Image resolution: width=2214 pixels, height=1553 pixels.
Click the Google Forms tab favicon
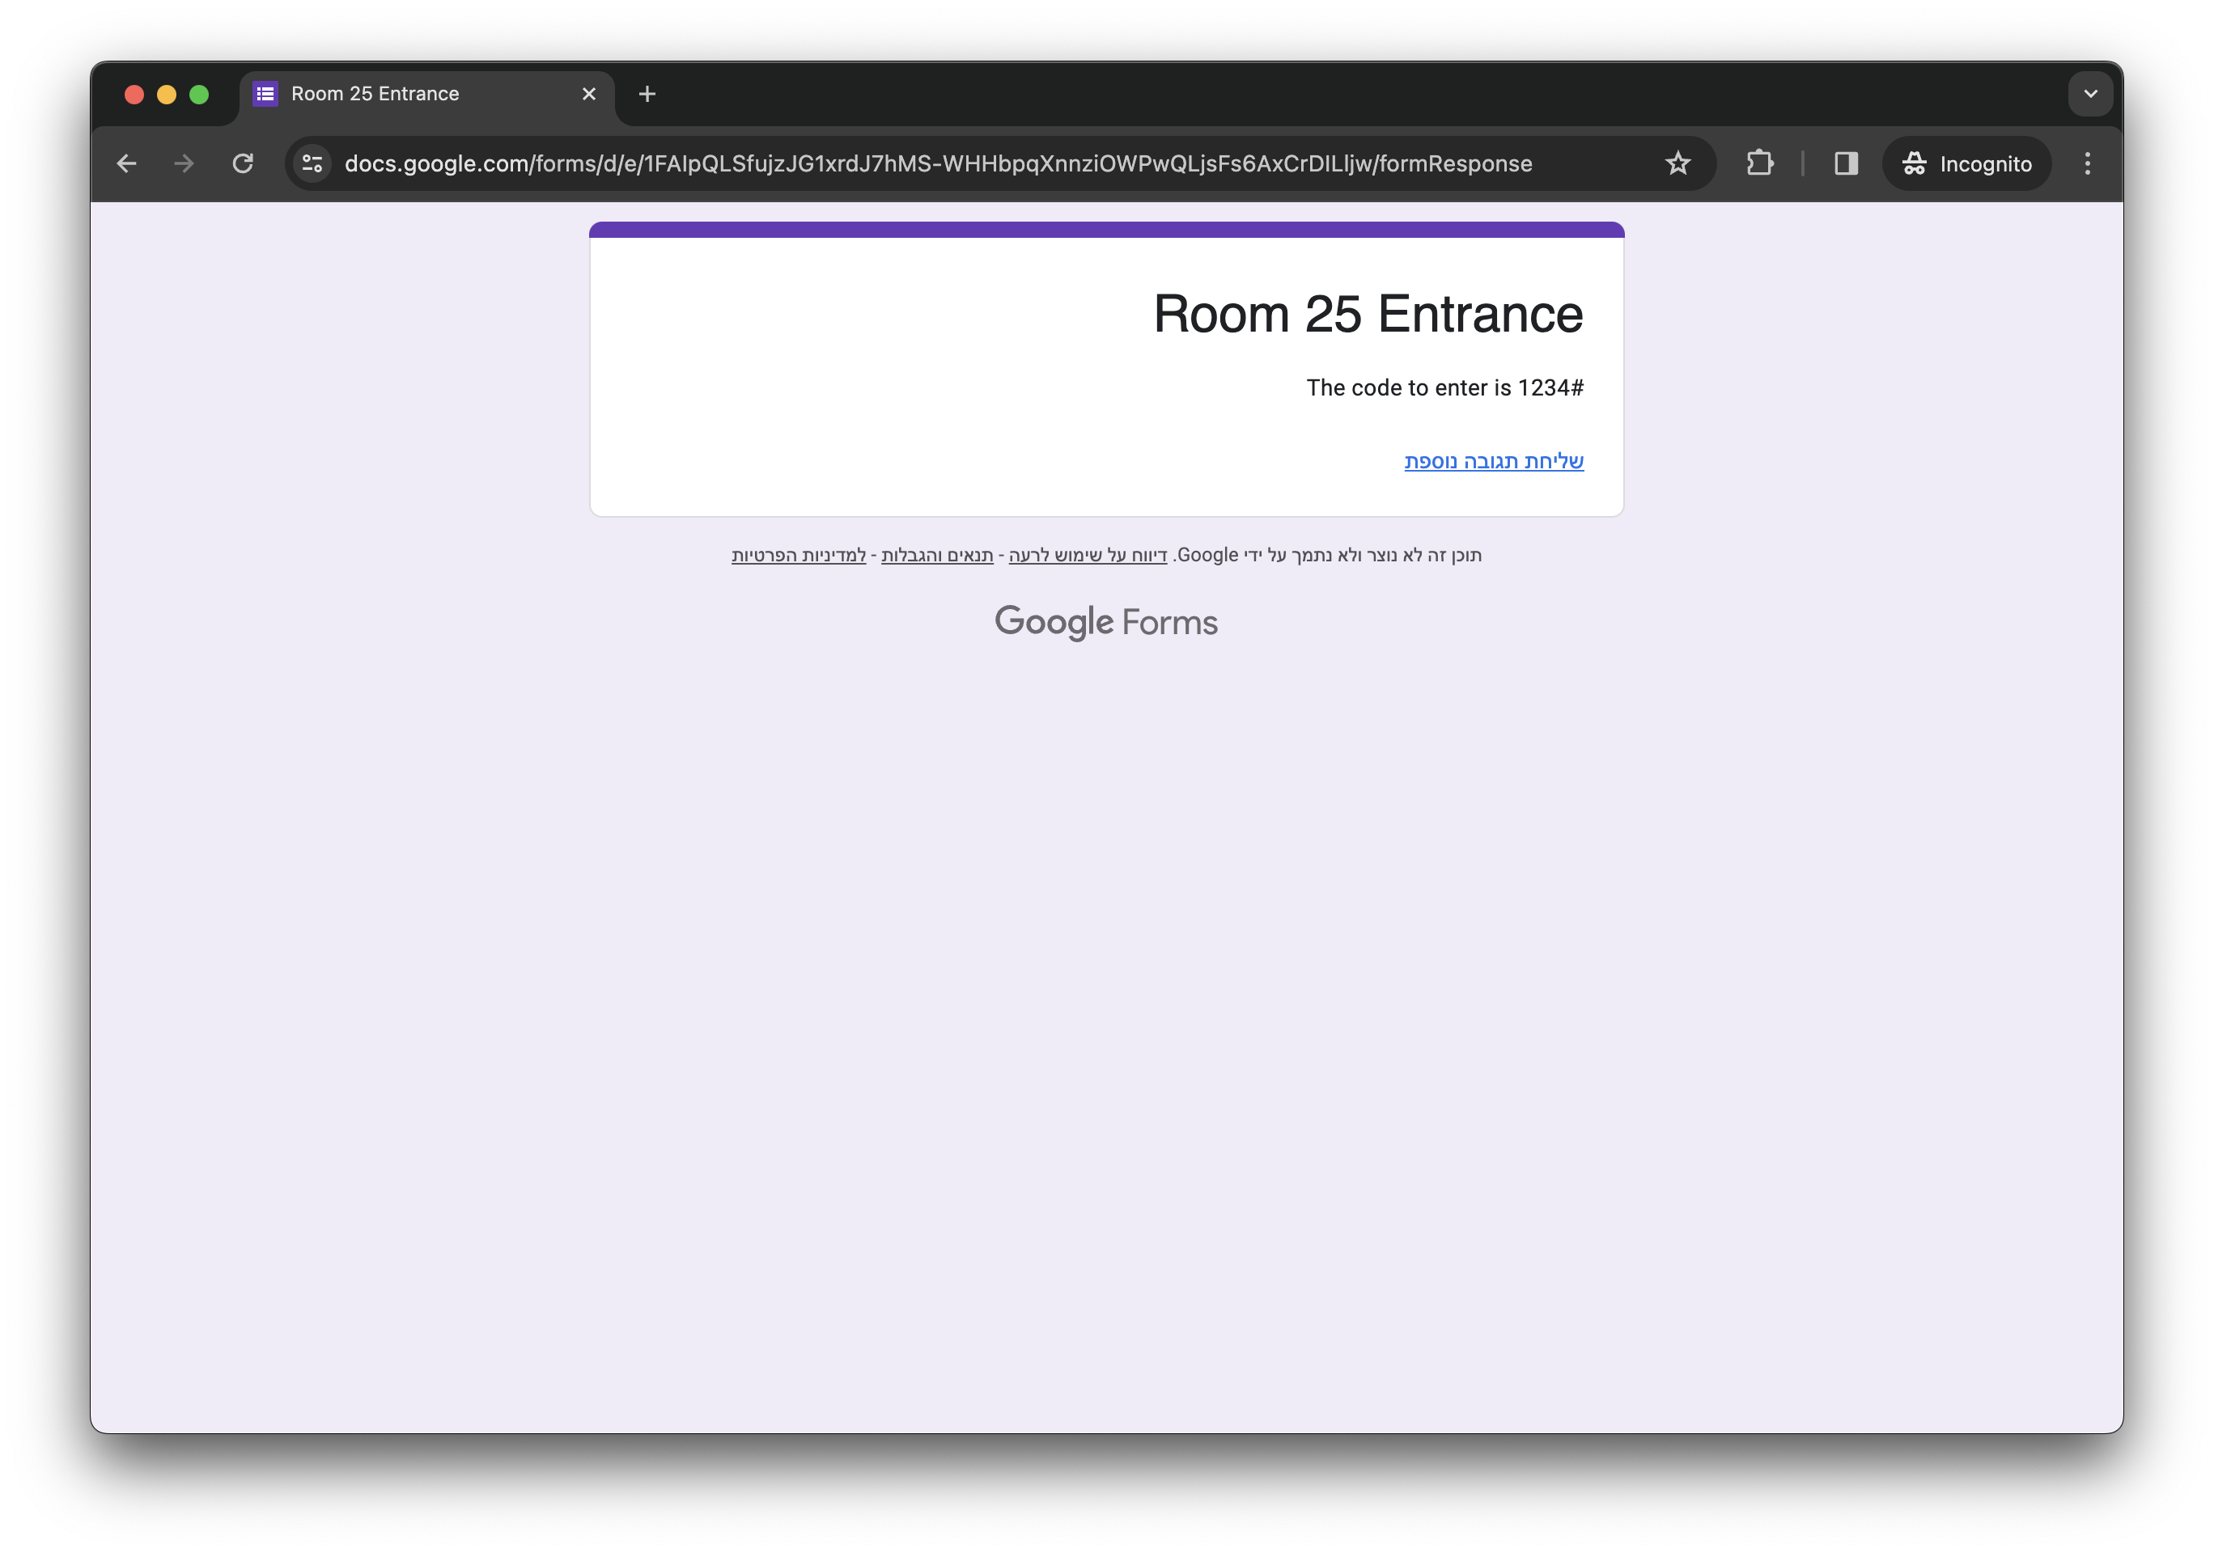265,95
